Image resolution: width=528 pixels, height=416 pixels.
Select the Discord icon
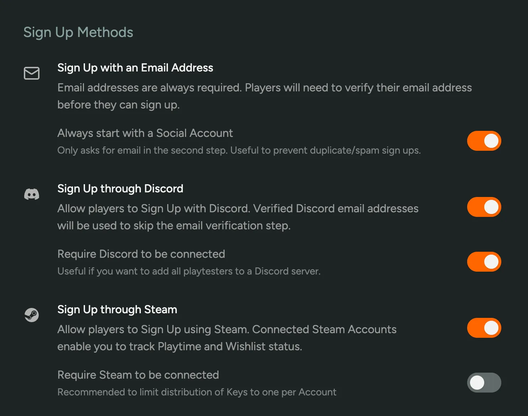[31, 194]
